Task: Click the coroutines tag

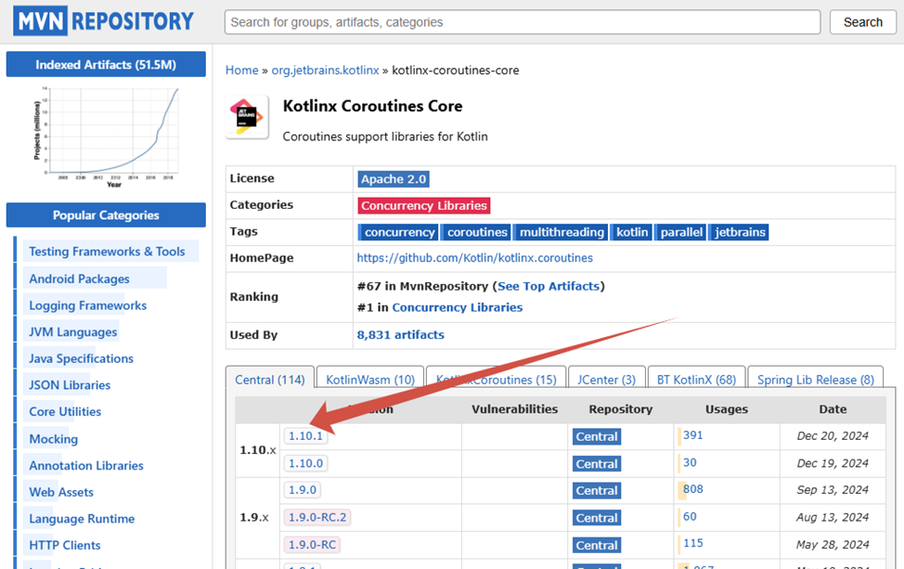Action: click(x=477, y=232)
